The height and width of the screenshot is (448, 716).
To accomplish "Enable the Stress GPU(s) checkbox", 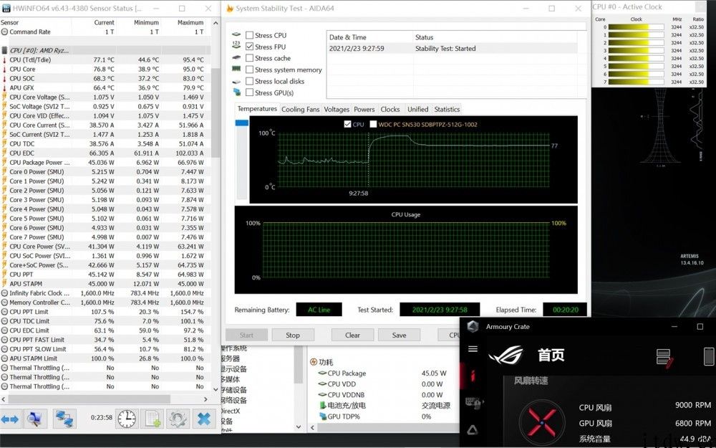I will [x=249, y=92].
